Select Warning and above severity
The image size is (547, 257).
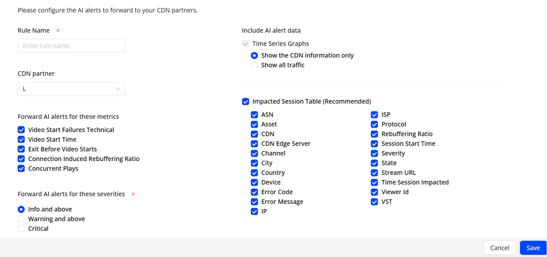[21, 219]
